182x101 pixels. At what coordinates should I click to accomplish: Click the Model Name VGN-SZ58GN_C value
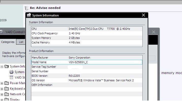pyautogui.click(x=78, y=62)
